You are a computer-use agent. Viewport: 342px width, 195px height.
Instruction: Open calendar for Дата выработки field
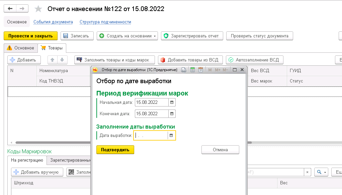[171, 135]
